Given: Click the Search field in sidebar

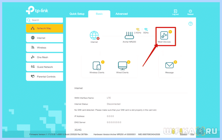Looking at the screenshot, I should 44,20.
